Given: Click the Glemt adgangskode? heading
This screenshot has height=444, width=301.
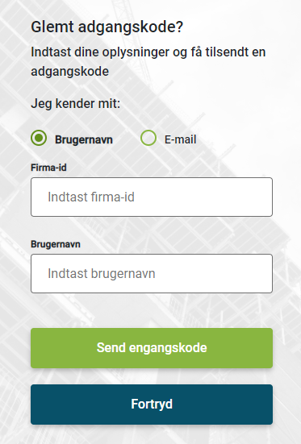Looking at the screenshot, I should tap(107, 27).
